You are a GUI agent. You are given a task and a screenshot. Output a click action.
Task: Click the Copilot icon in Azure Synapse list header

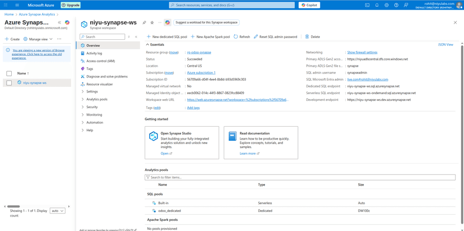(67, 22)
